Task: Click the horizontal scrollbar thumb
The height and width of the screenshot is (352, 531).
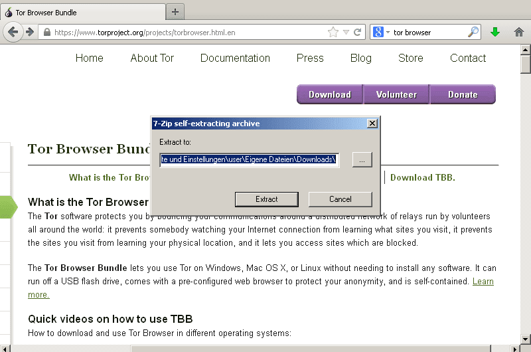Action: coord(311,349)
